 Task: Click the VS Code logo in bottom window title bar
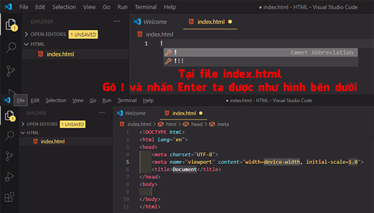[7, 100]
